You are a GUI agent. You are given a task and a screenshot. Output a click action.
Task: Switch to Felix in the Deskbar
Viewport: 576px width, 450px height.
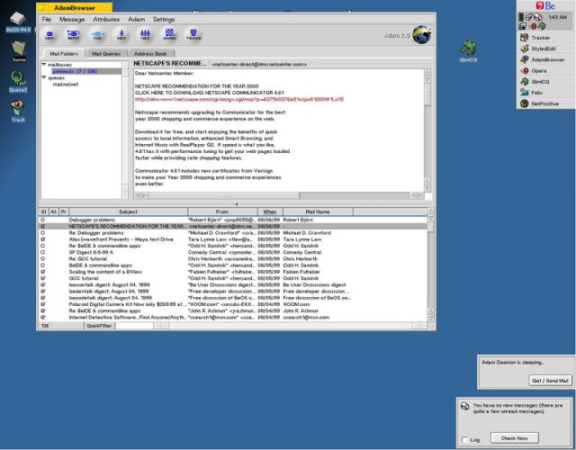pyautogui.click(x=546, y=93)
